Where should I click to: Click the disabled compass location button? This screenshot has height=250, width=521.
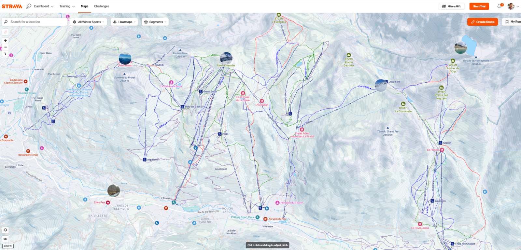pyautogui.click(x=5, y=32)
